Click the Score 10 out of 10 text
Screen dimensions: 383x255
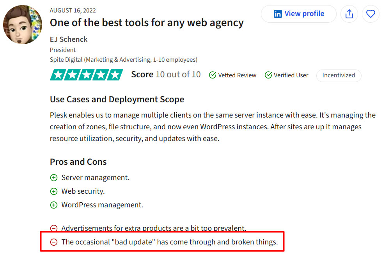coord(166,74)
